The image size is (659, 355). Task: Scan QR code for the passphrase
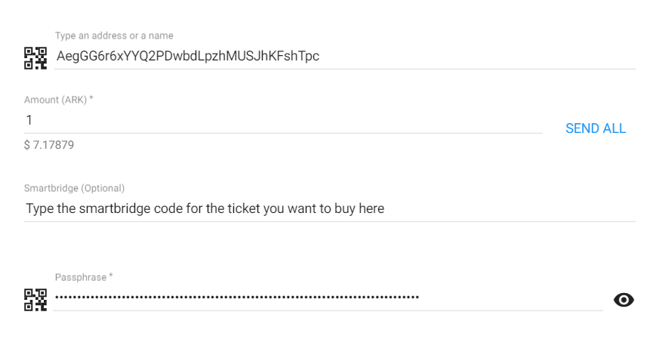tap(35, 300)
